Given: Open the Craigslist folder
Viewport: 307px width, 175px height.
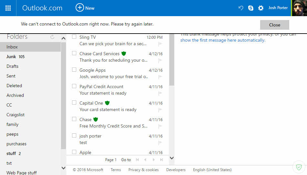Looking at the screenshot, I should click(16, 115).
